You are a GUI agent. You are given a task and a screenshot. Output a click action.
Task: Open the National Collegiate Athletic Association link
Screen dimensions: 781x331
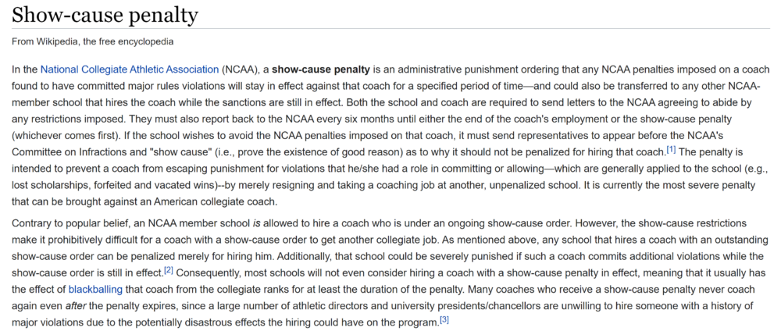130,69
